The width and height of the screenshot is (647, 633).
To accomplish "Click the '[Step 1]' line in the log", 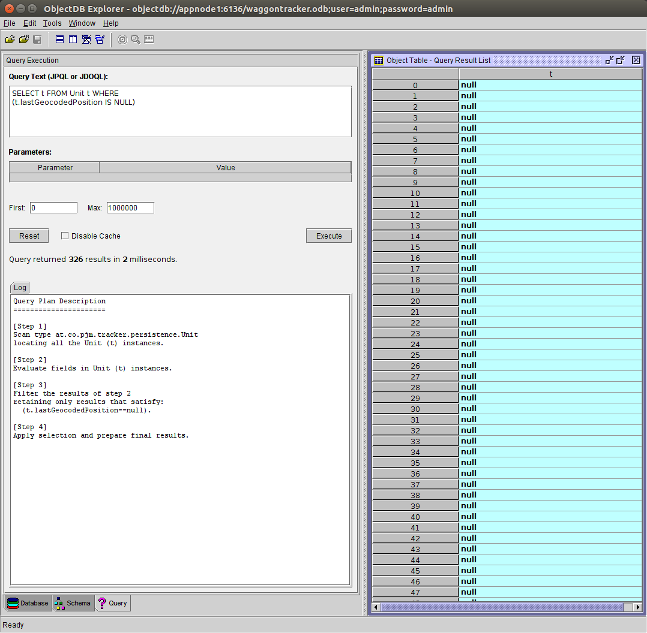I will [x=30, y=326].
